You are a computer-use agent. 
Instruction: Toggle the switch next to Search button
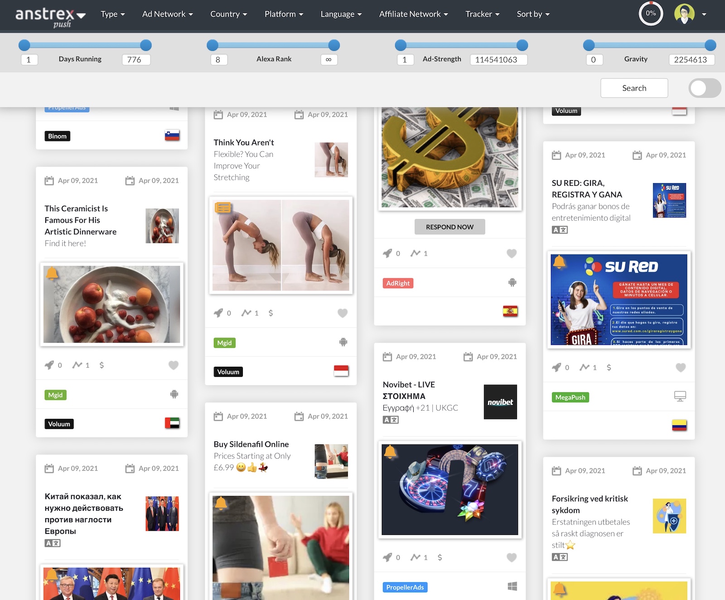click(704, 88)
